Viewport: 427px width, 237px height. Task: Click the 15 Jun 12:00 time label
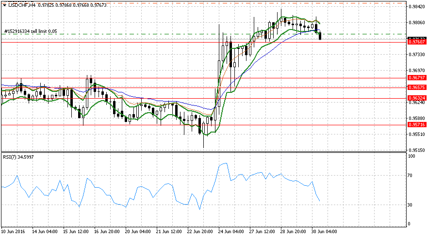[76, 232]
